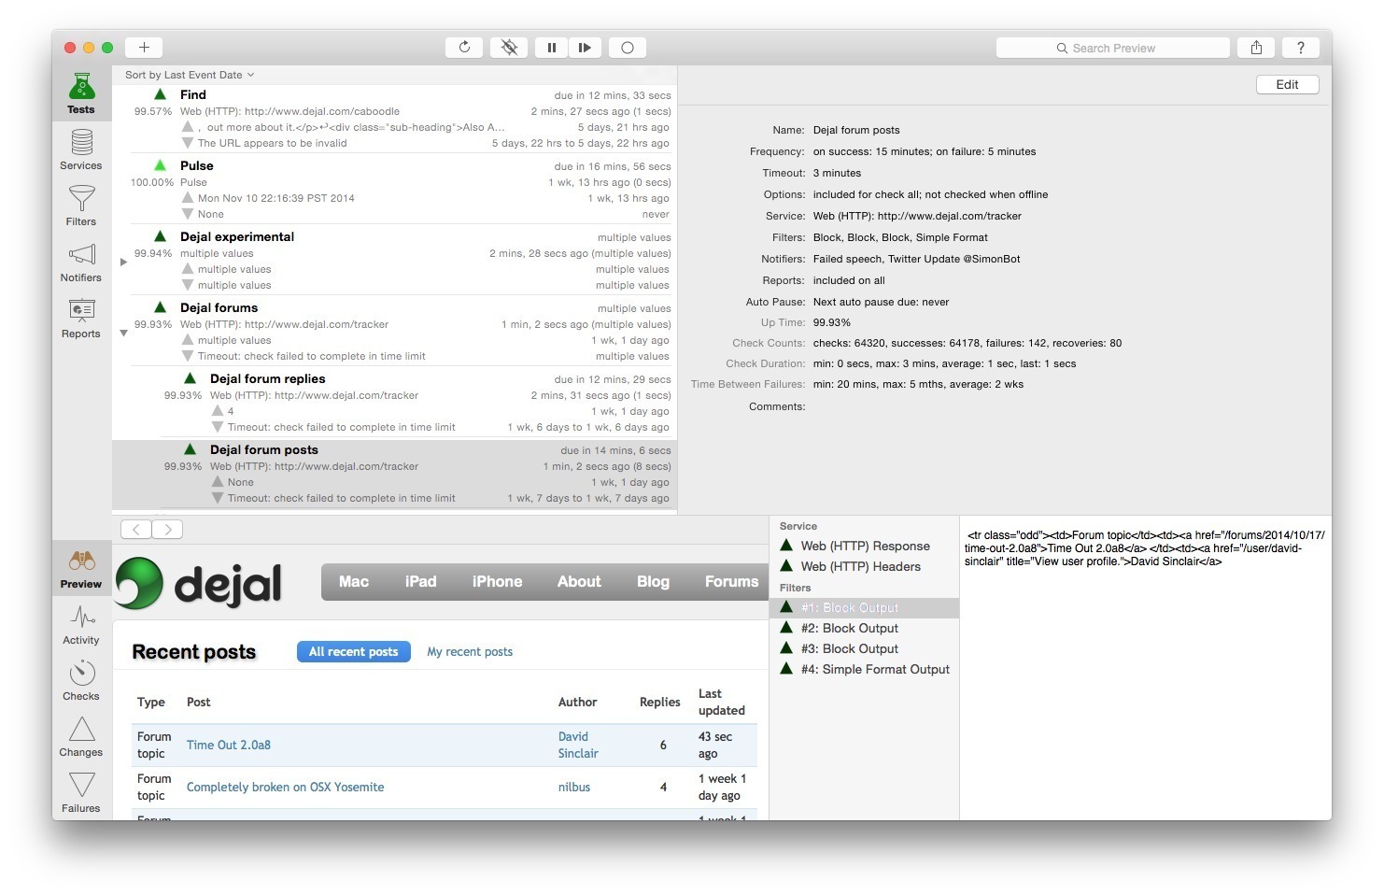Viewport: 1384px width, 895px height.
Task: Select filter #1: Block Output
Action: click(x=864, y=607)
